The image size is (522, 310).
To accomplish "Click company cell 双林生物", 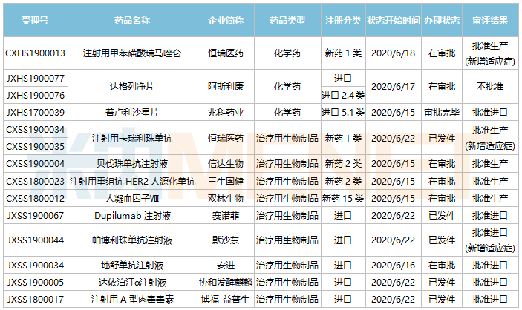I will (226, 199).
